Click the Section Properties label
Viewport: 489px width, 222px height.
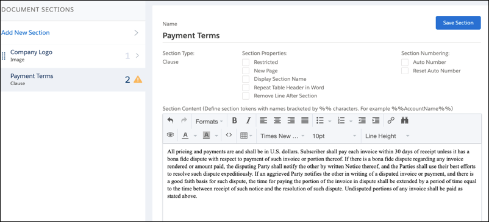(265, 53)
